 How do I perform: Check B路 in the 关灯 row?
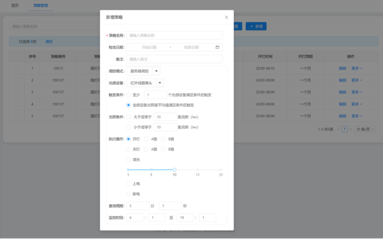[164, 149]
